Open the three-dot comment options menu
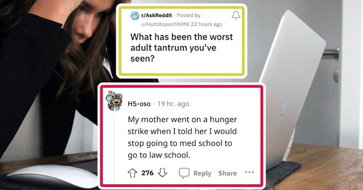Image resolution: width=363 pixels, height=190 pixels. coord(249,172)
